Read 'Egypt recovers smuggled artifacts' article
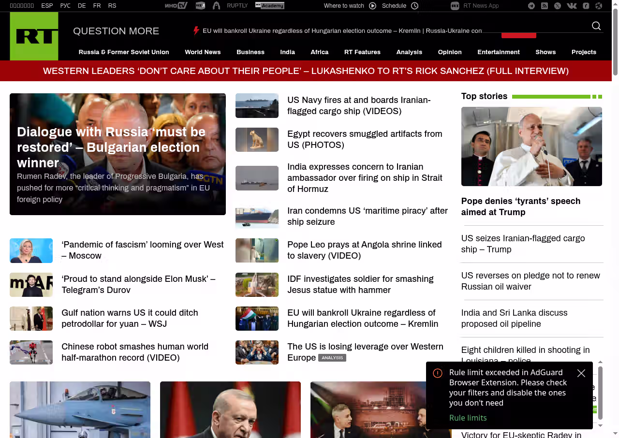 pyautogui.click(x=365, y=139)
